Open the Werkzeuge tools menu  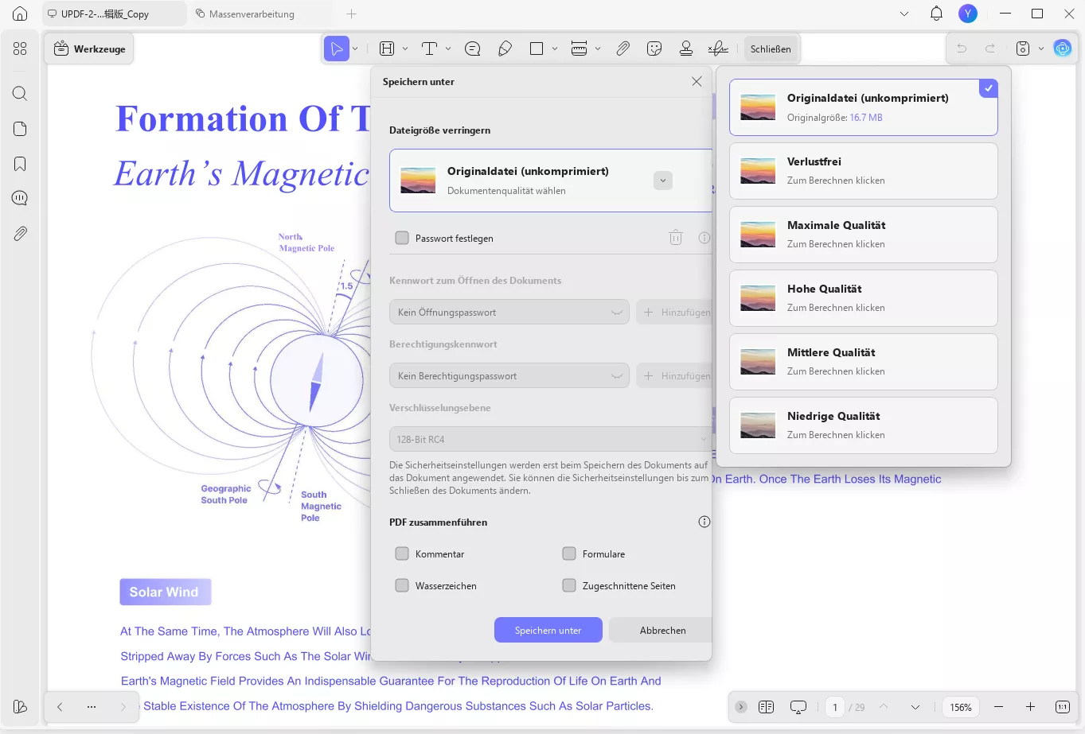click(x=89, y=49)
